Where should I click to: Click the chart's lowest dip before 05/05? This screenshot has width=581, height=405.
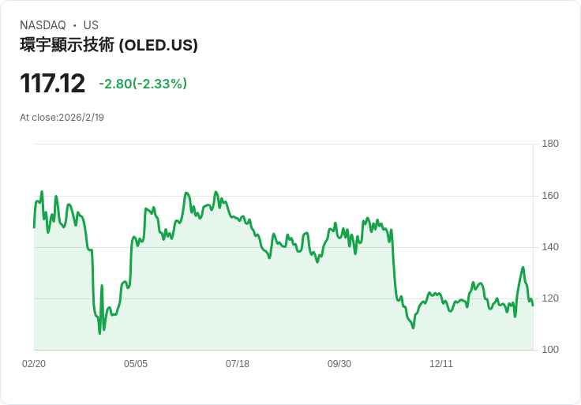[x=99, y=333]
